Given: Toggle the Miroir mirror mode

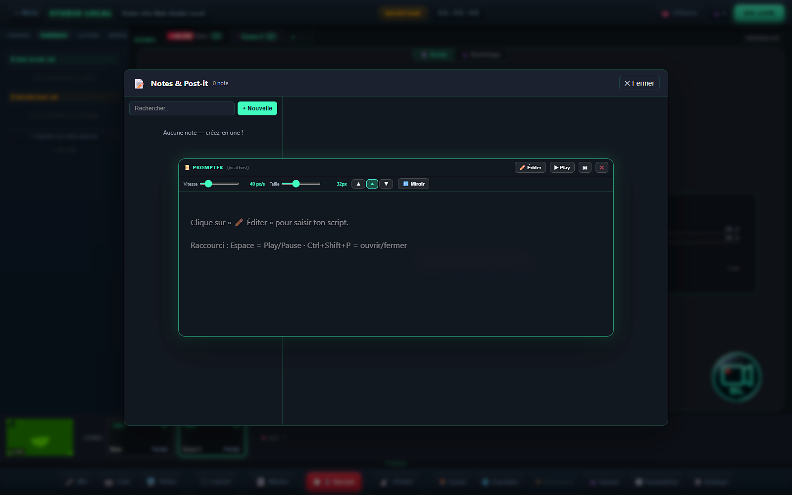Looking at the screenshot, I should point(413,184).
